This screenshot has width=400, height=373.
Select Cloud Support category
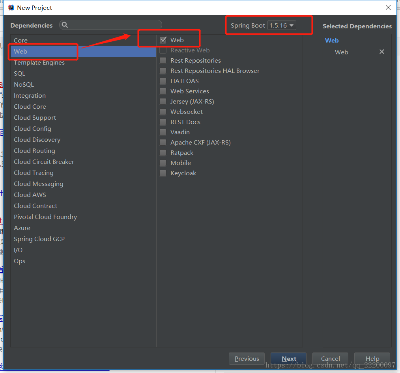click(83, 117)
